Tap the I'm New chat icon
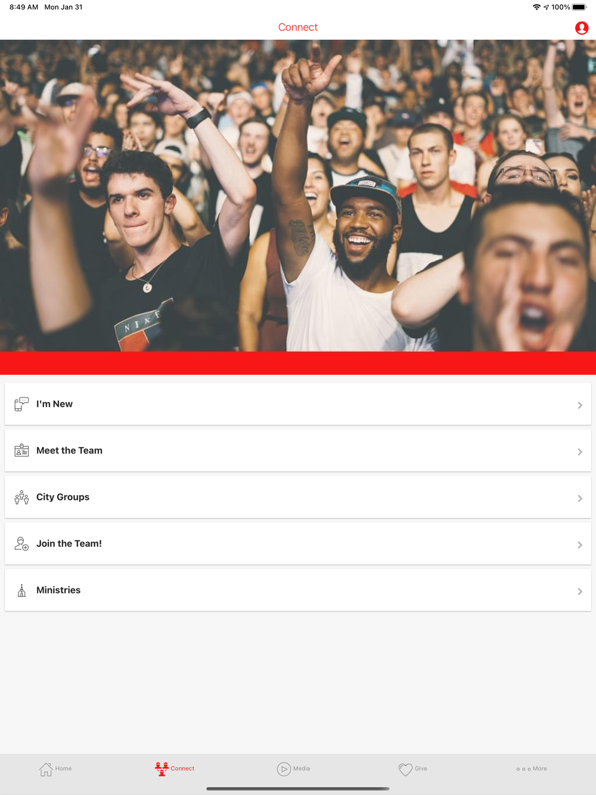Image resolution: width=596 pixels, height=795 pixels. pos(21,404)
